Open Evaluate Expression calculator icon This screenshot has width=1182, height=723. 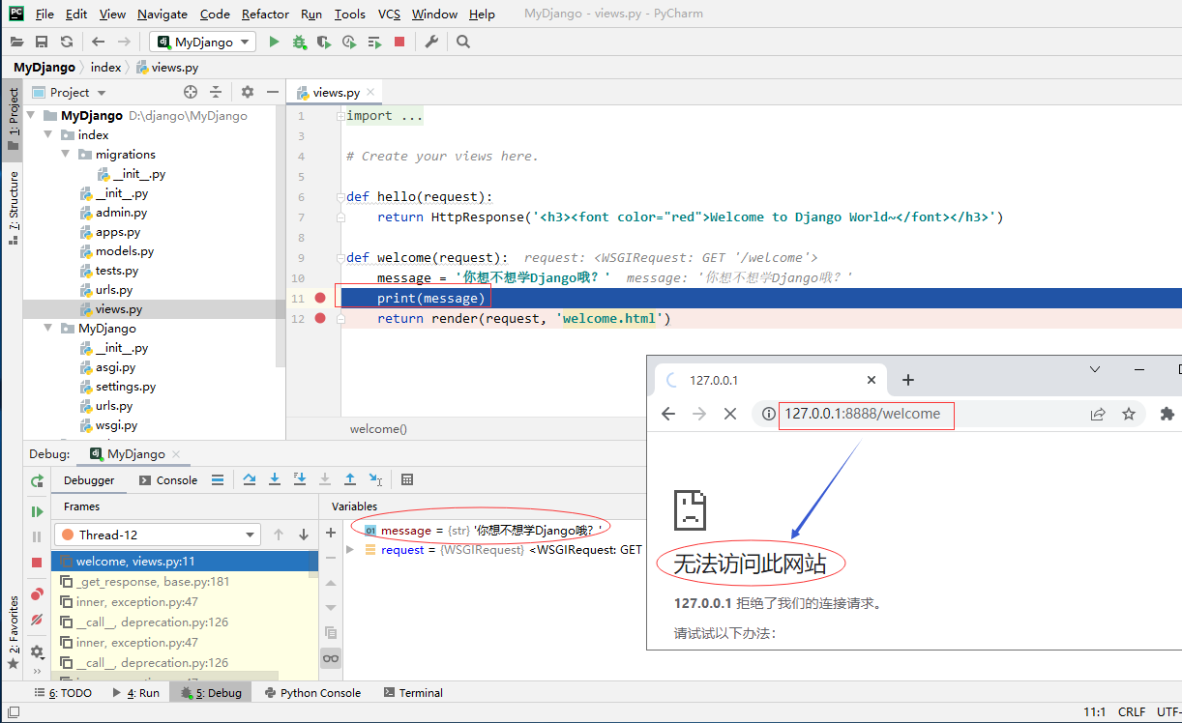[x=407, y=479]
